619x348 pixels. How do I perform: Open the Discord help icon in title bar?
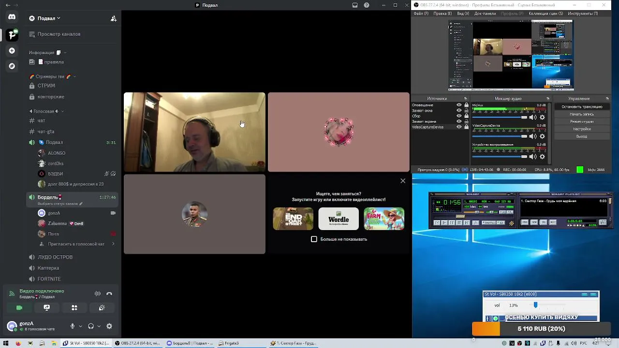[x=367, y=5]
